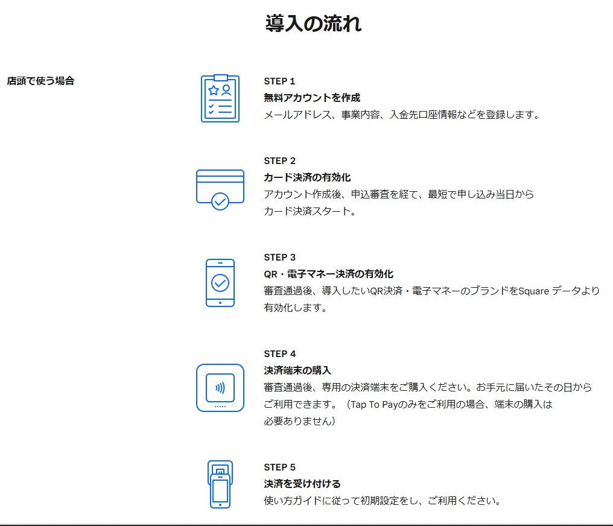613x526 pixels.
Task: Click the 決済端末の購入 heading
Action: click(x=297, y=370)
